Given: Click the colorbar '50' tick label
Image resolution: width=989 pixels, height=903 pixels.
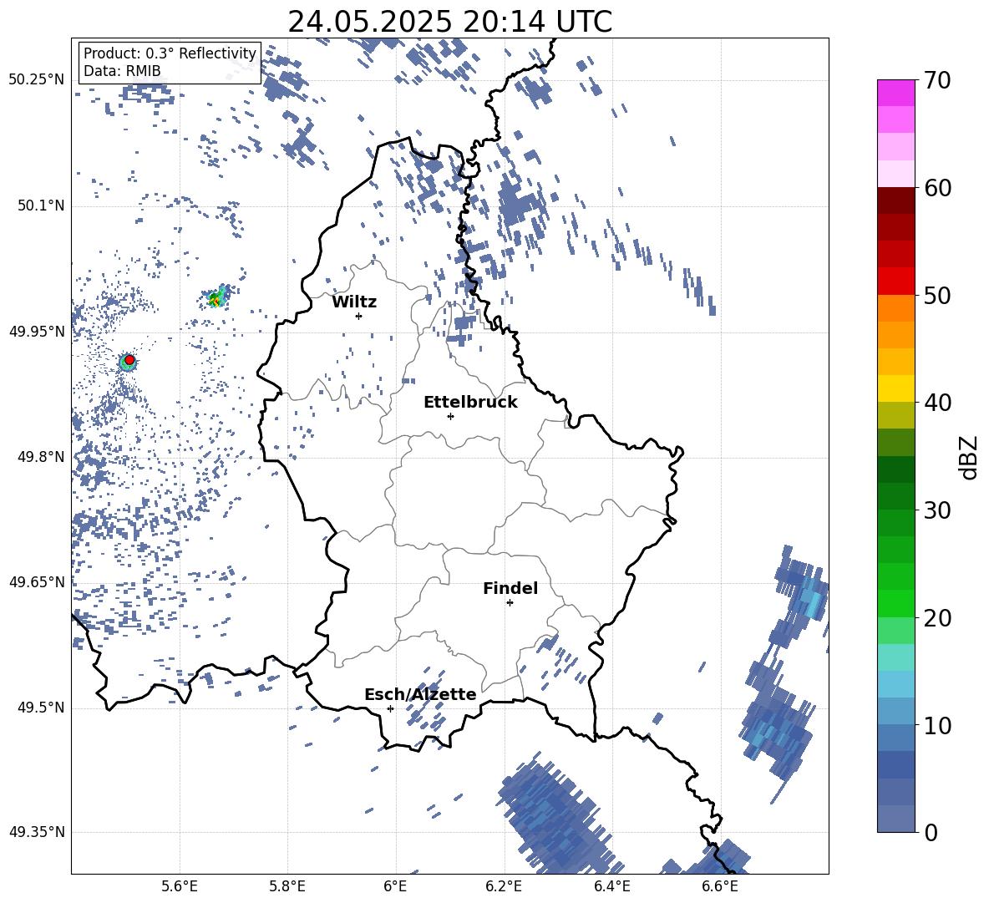Looking at the screenshot, I should coord(937,295).
